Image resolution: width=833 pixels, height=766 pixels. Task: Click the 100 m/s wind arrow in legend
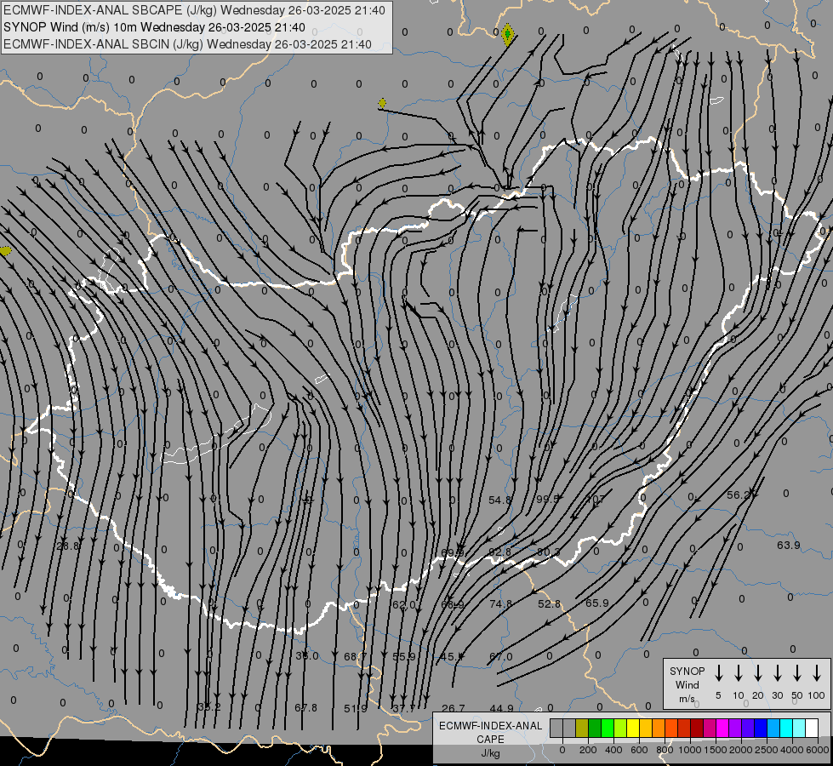point(817,673)
